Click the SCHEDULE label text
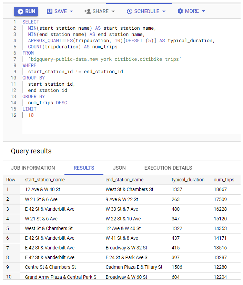 pyautogui.click(x=147, y=11)
